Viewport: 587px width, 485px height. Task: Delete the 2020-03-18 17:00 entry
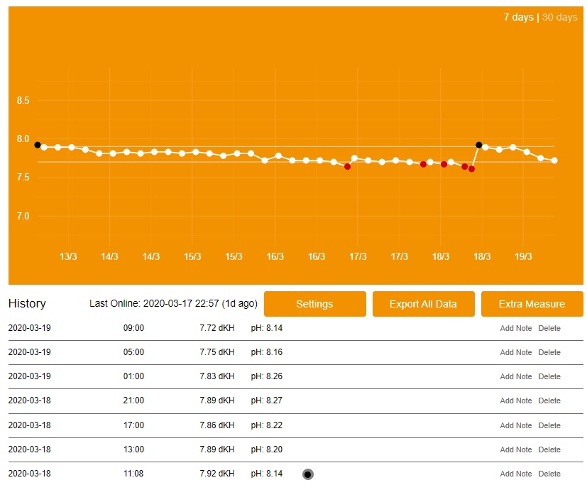[549, 425]
